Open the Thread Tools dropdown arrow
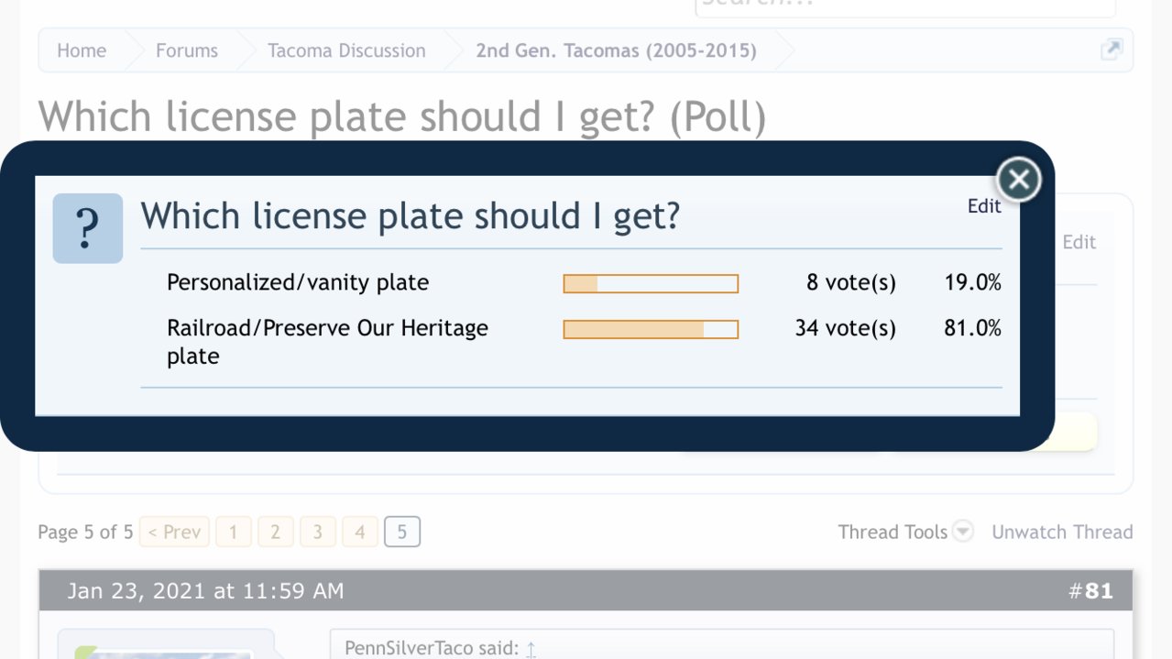This screenshot has height=659, width=1172. 962,532
